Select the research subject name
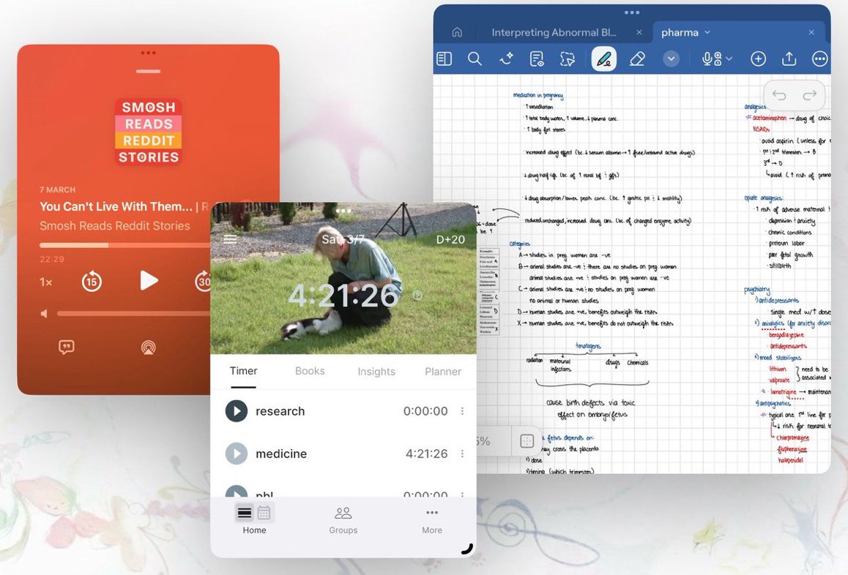The height and width of the screenshot is (575, 848). point(280,411)
